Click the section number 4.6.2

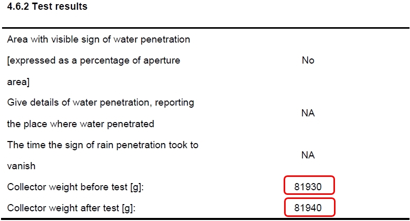pyautogui.click(x=18, y=7)
